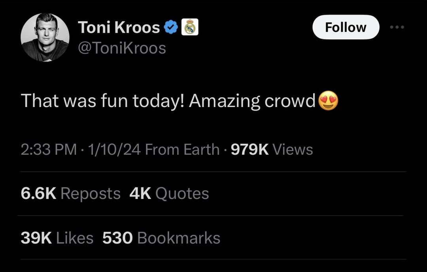Click the Real Madrid crest affiliation badge
The image size is (427, 272).
[x=190, y=28]
